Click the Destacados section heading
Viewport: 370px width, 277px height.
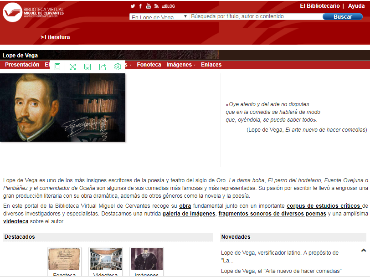[20, 237]
